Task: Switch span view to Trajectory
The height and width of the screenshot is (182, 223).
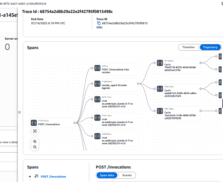Action: [210, 47]
